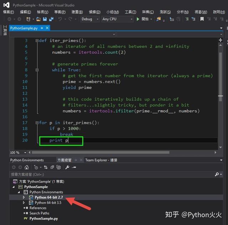Expand the Python 64-bit 3.5 node
Viewport: 228px width, 225px height.
tap(24, 203)
